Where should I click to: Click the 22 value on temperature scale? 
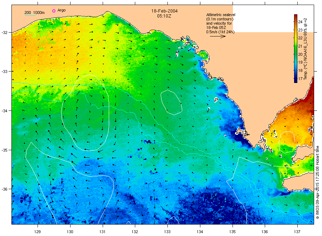(x=300, y=38)
